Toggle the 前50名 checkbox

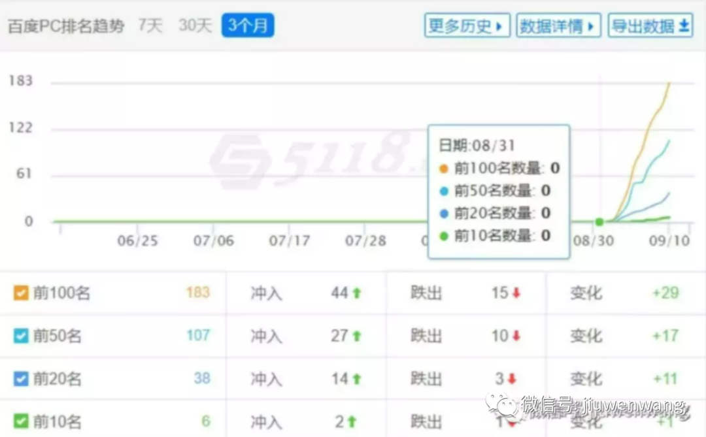[21, 335]
